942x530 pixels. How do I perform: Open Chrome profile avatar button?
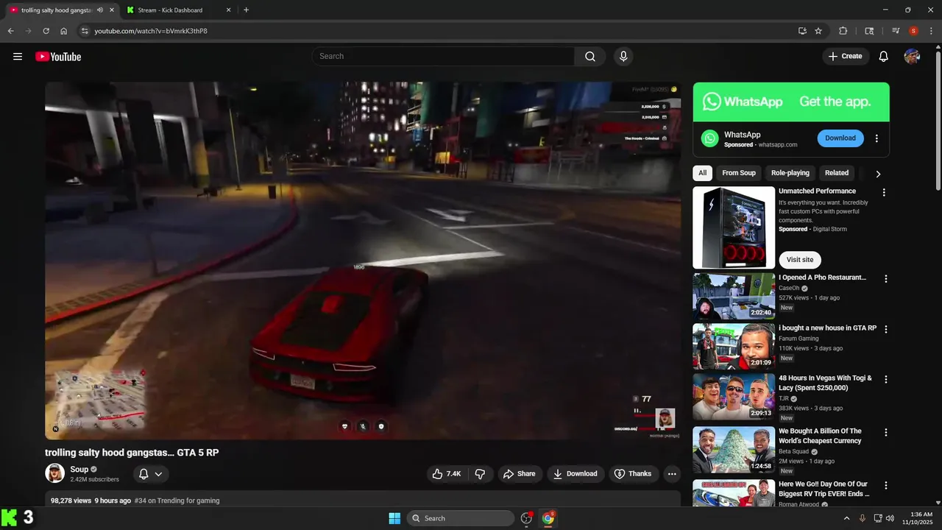click(913, 31)
